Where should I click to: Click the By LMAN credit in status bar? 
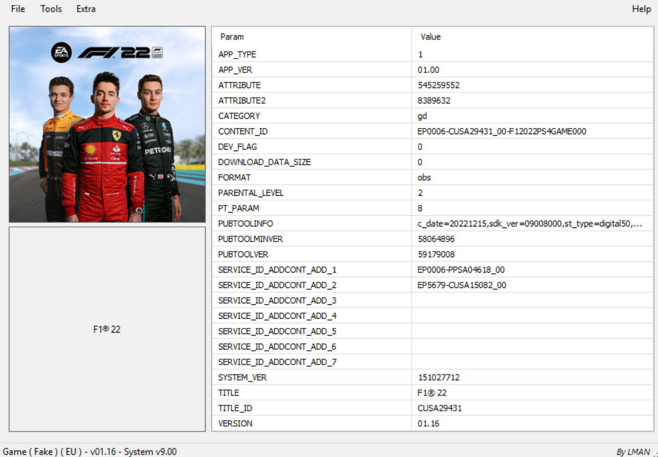tap(633, 452)
